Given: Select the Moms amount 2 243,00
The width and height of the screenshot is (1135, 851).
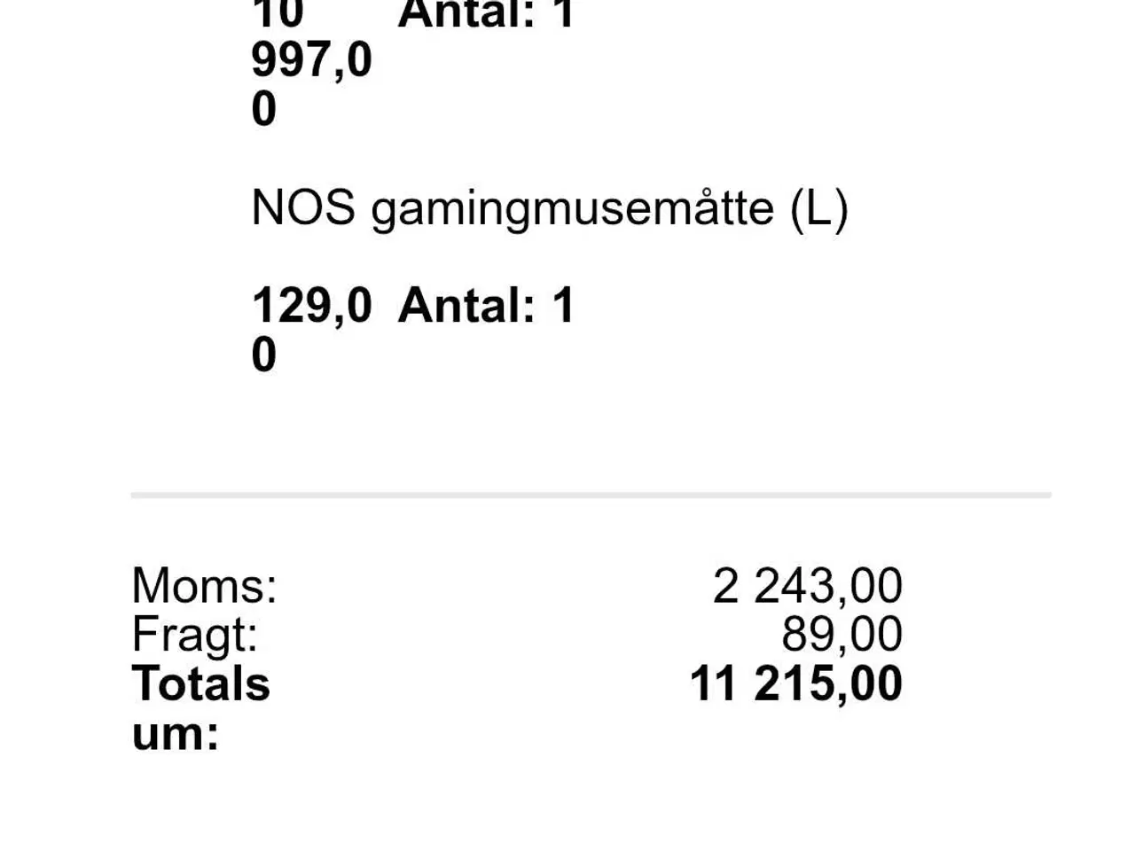Looking at the screenshot, I should point(807,585).
